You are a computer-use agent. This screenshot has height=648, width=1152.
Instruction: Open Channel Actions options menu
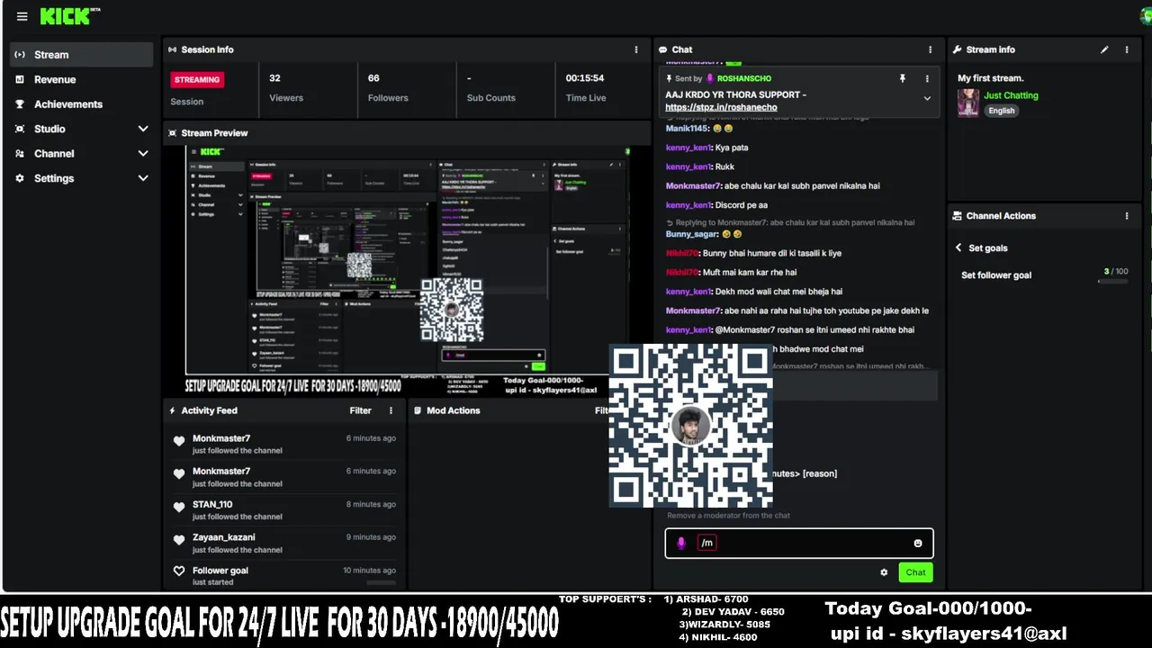coord(1127,216)
